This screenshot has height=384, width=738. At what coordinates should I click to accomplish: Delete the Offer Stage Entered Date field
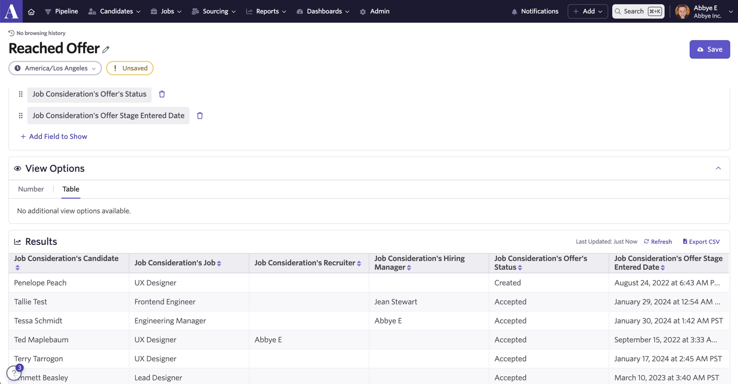pos(200,116)
